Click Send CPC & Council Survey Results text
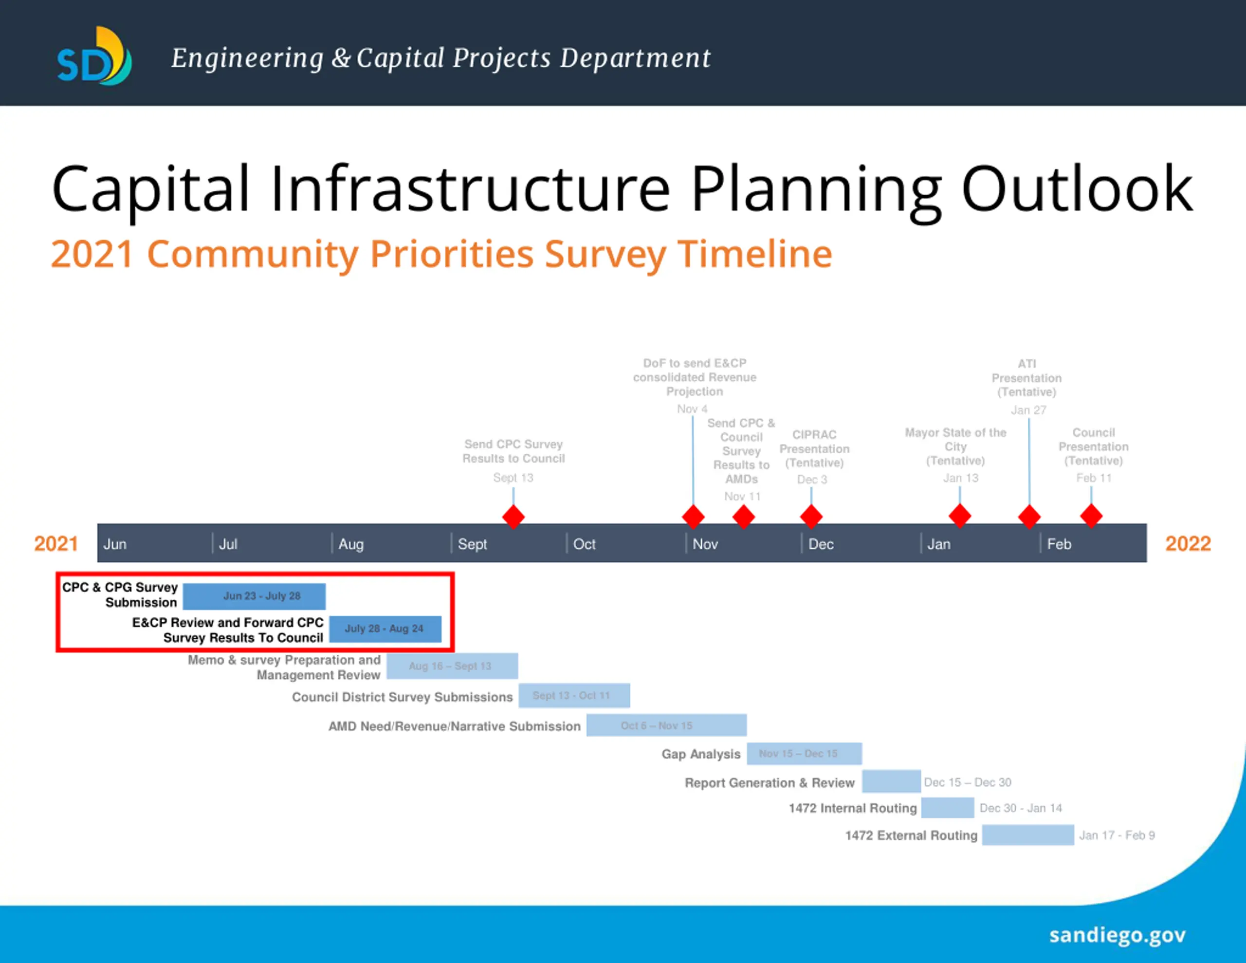 (742, 451)
